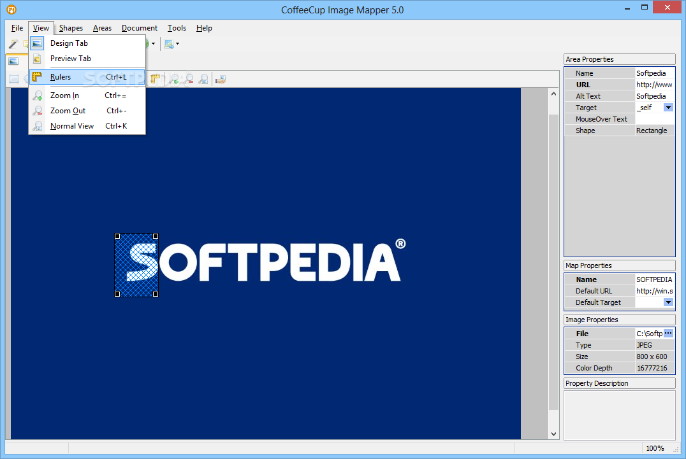
Task: Click the zoom out toolbar magnifier
Action: [189, 79]
